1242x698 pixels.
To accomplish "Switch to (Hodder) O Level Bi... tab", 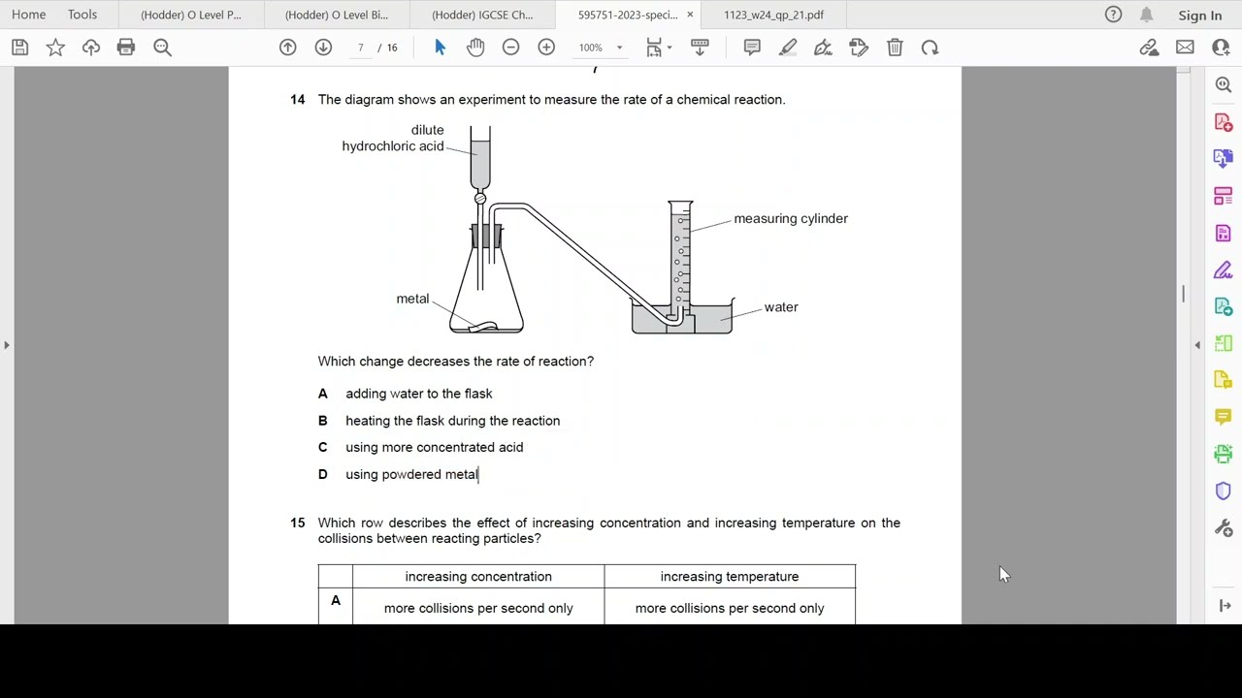I will point(337,15).
